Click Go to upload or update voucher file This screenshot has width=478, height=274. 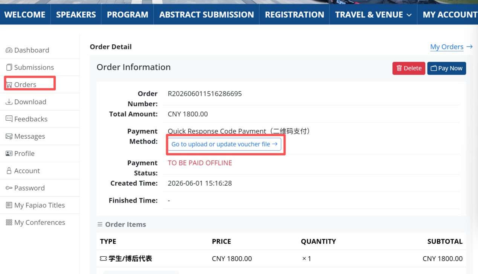click(x=224, y=144)
